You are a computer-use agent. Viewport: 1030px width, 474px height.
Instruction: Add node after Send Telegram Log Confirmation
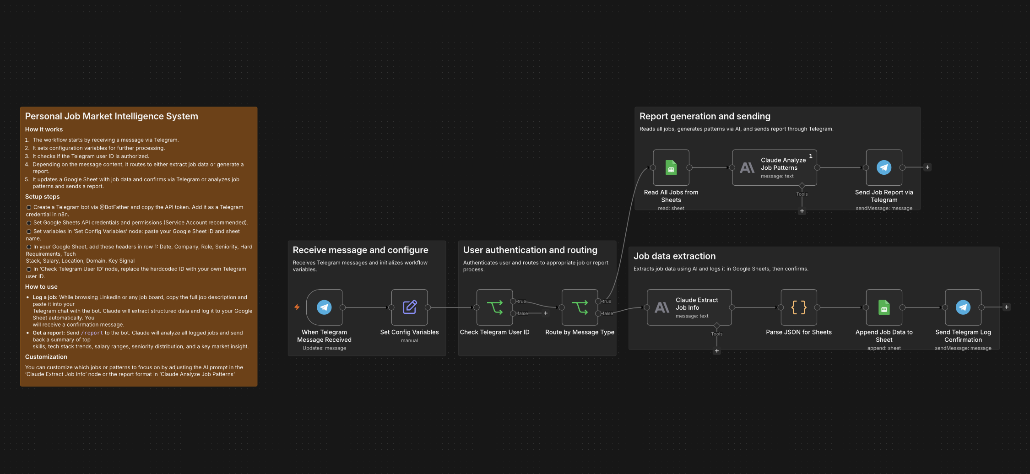click(x=1007, y=307)
